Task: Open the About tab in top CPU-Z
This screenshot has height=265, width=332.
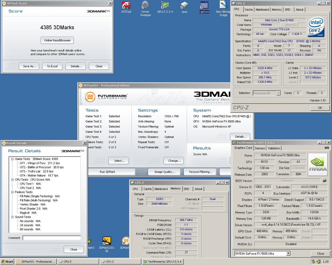Action: [x=299, y=10]
